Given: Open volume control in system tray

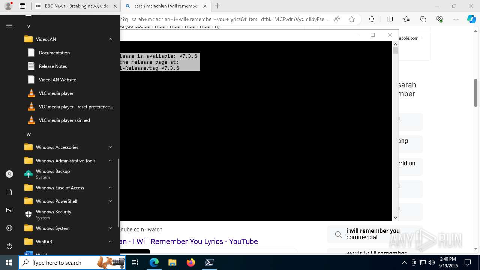Looking at the screenshot, I should click(432, 262).
